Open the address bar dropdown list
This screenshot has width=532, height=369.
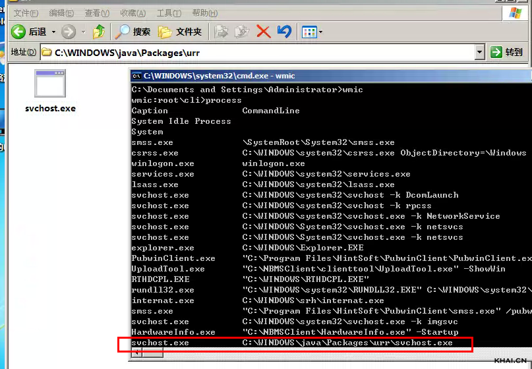(479, 52)
